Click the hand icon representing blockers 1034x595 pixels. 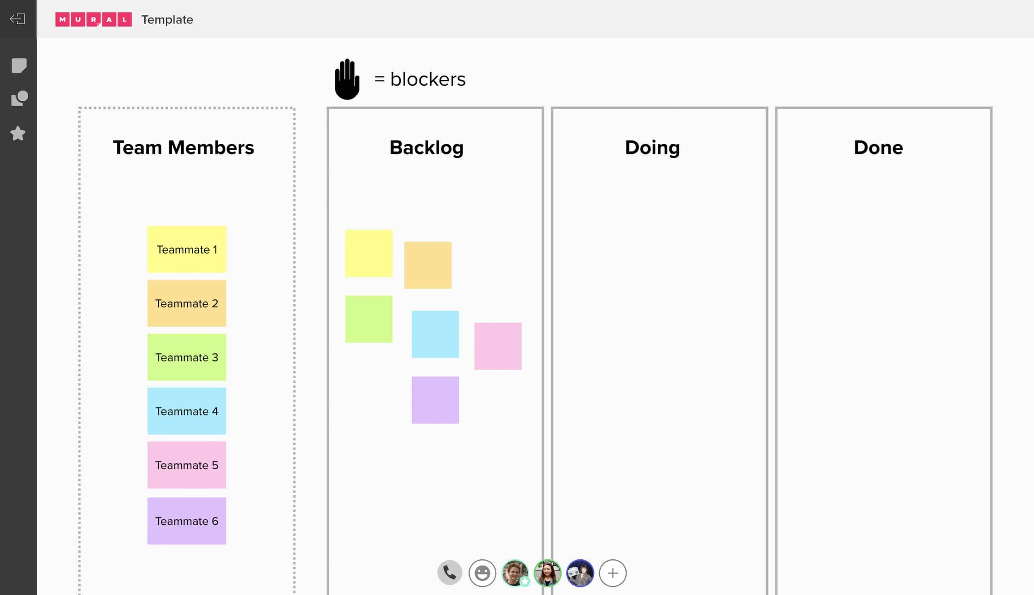[x=347, y=80]
